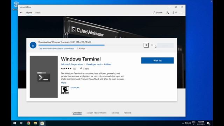
Task: Open the Developer tools category link
Action: 94,64
